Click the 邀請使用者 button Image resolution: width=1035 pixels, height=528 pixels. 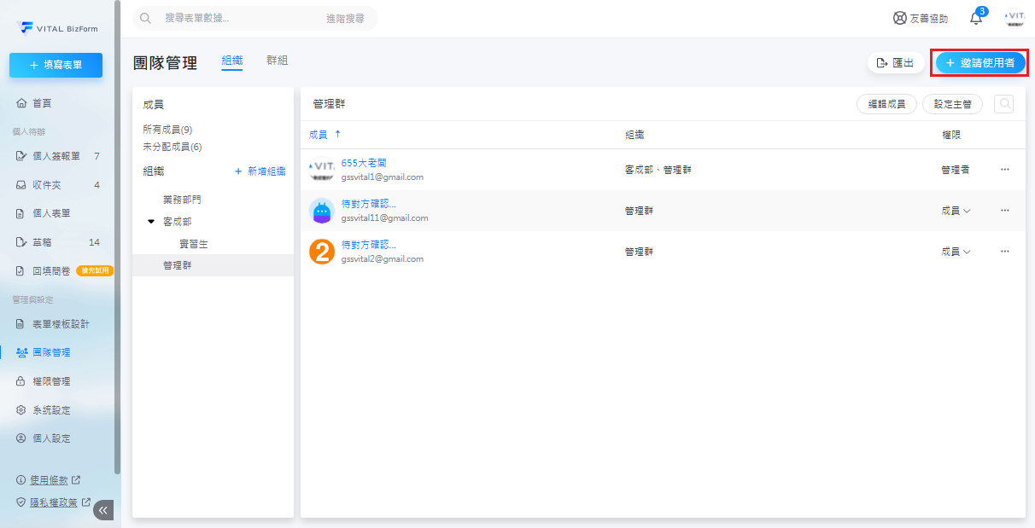point(979,63)
